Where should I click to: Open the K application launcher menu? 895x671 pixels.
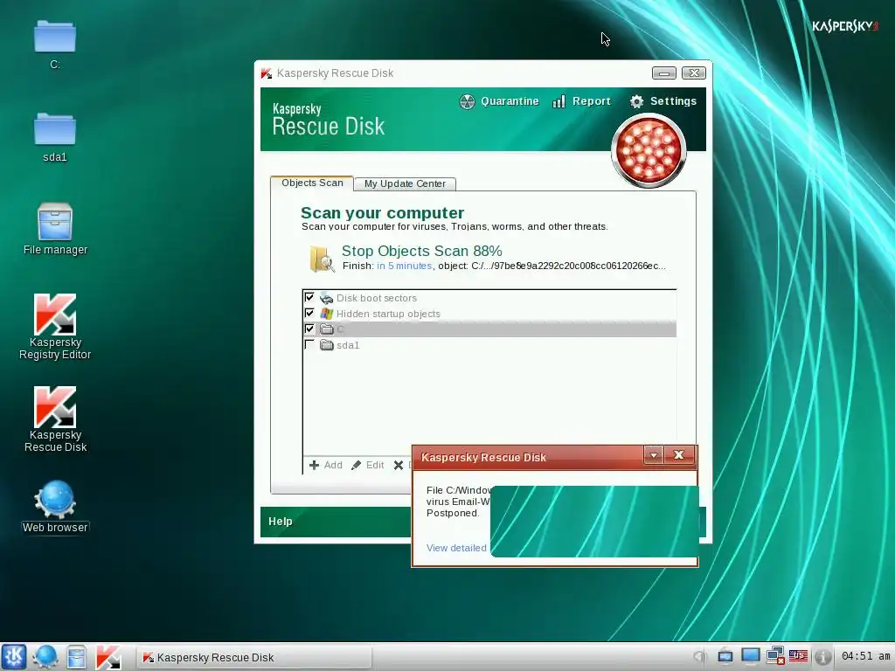point(14,657)
